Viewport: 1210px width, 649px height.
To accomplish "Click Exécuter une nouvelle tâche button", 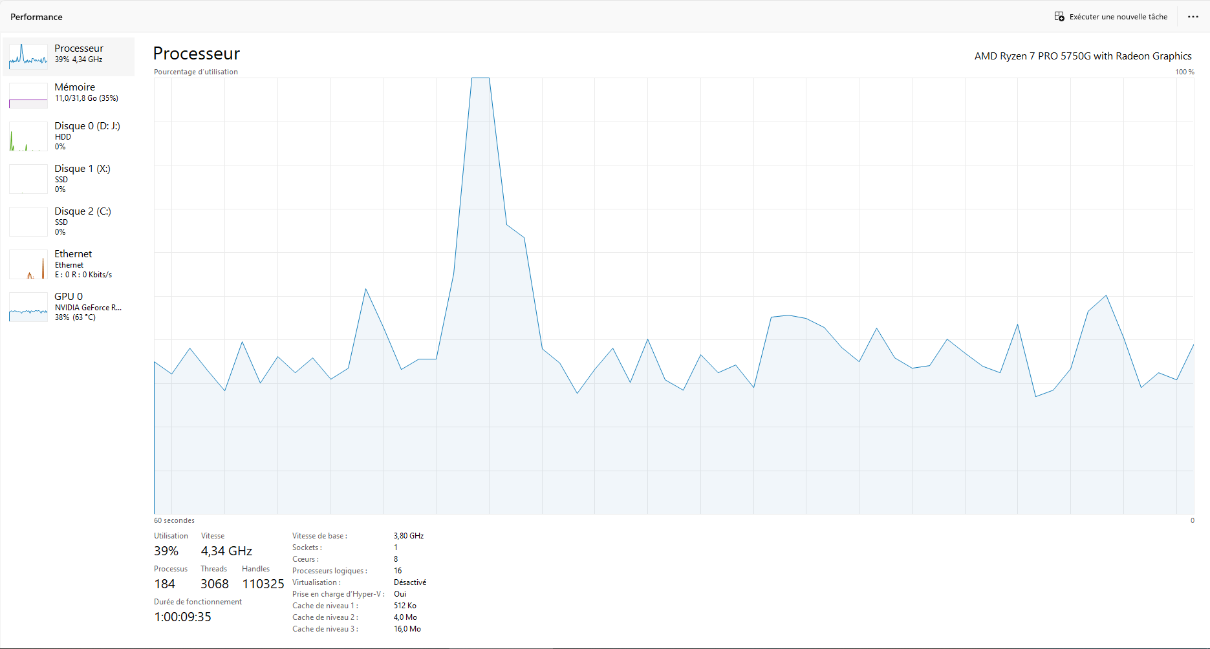I will click(1111, 17).
